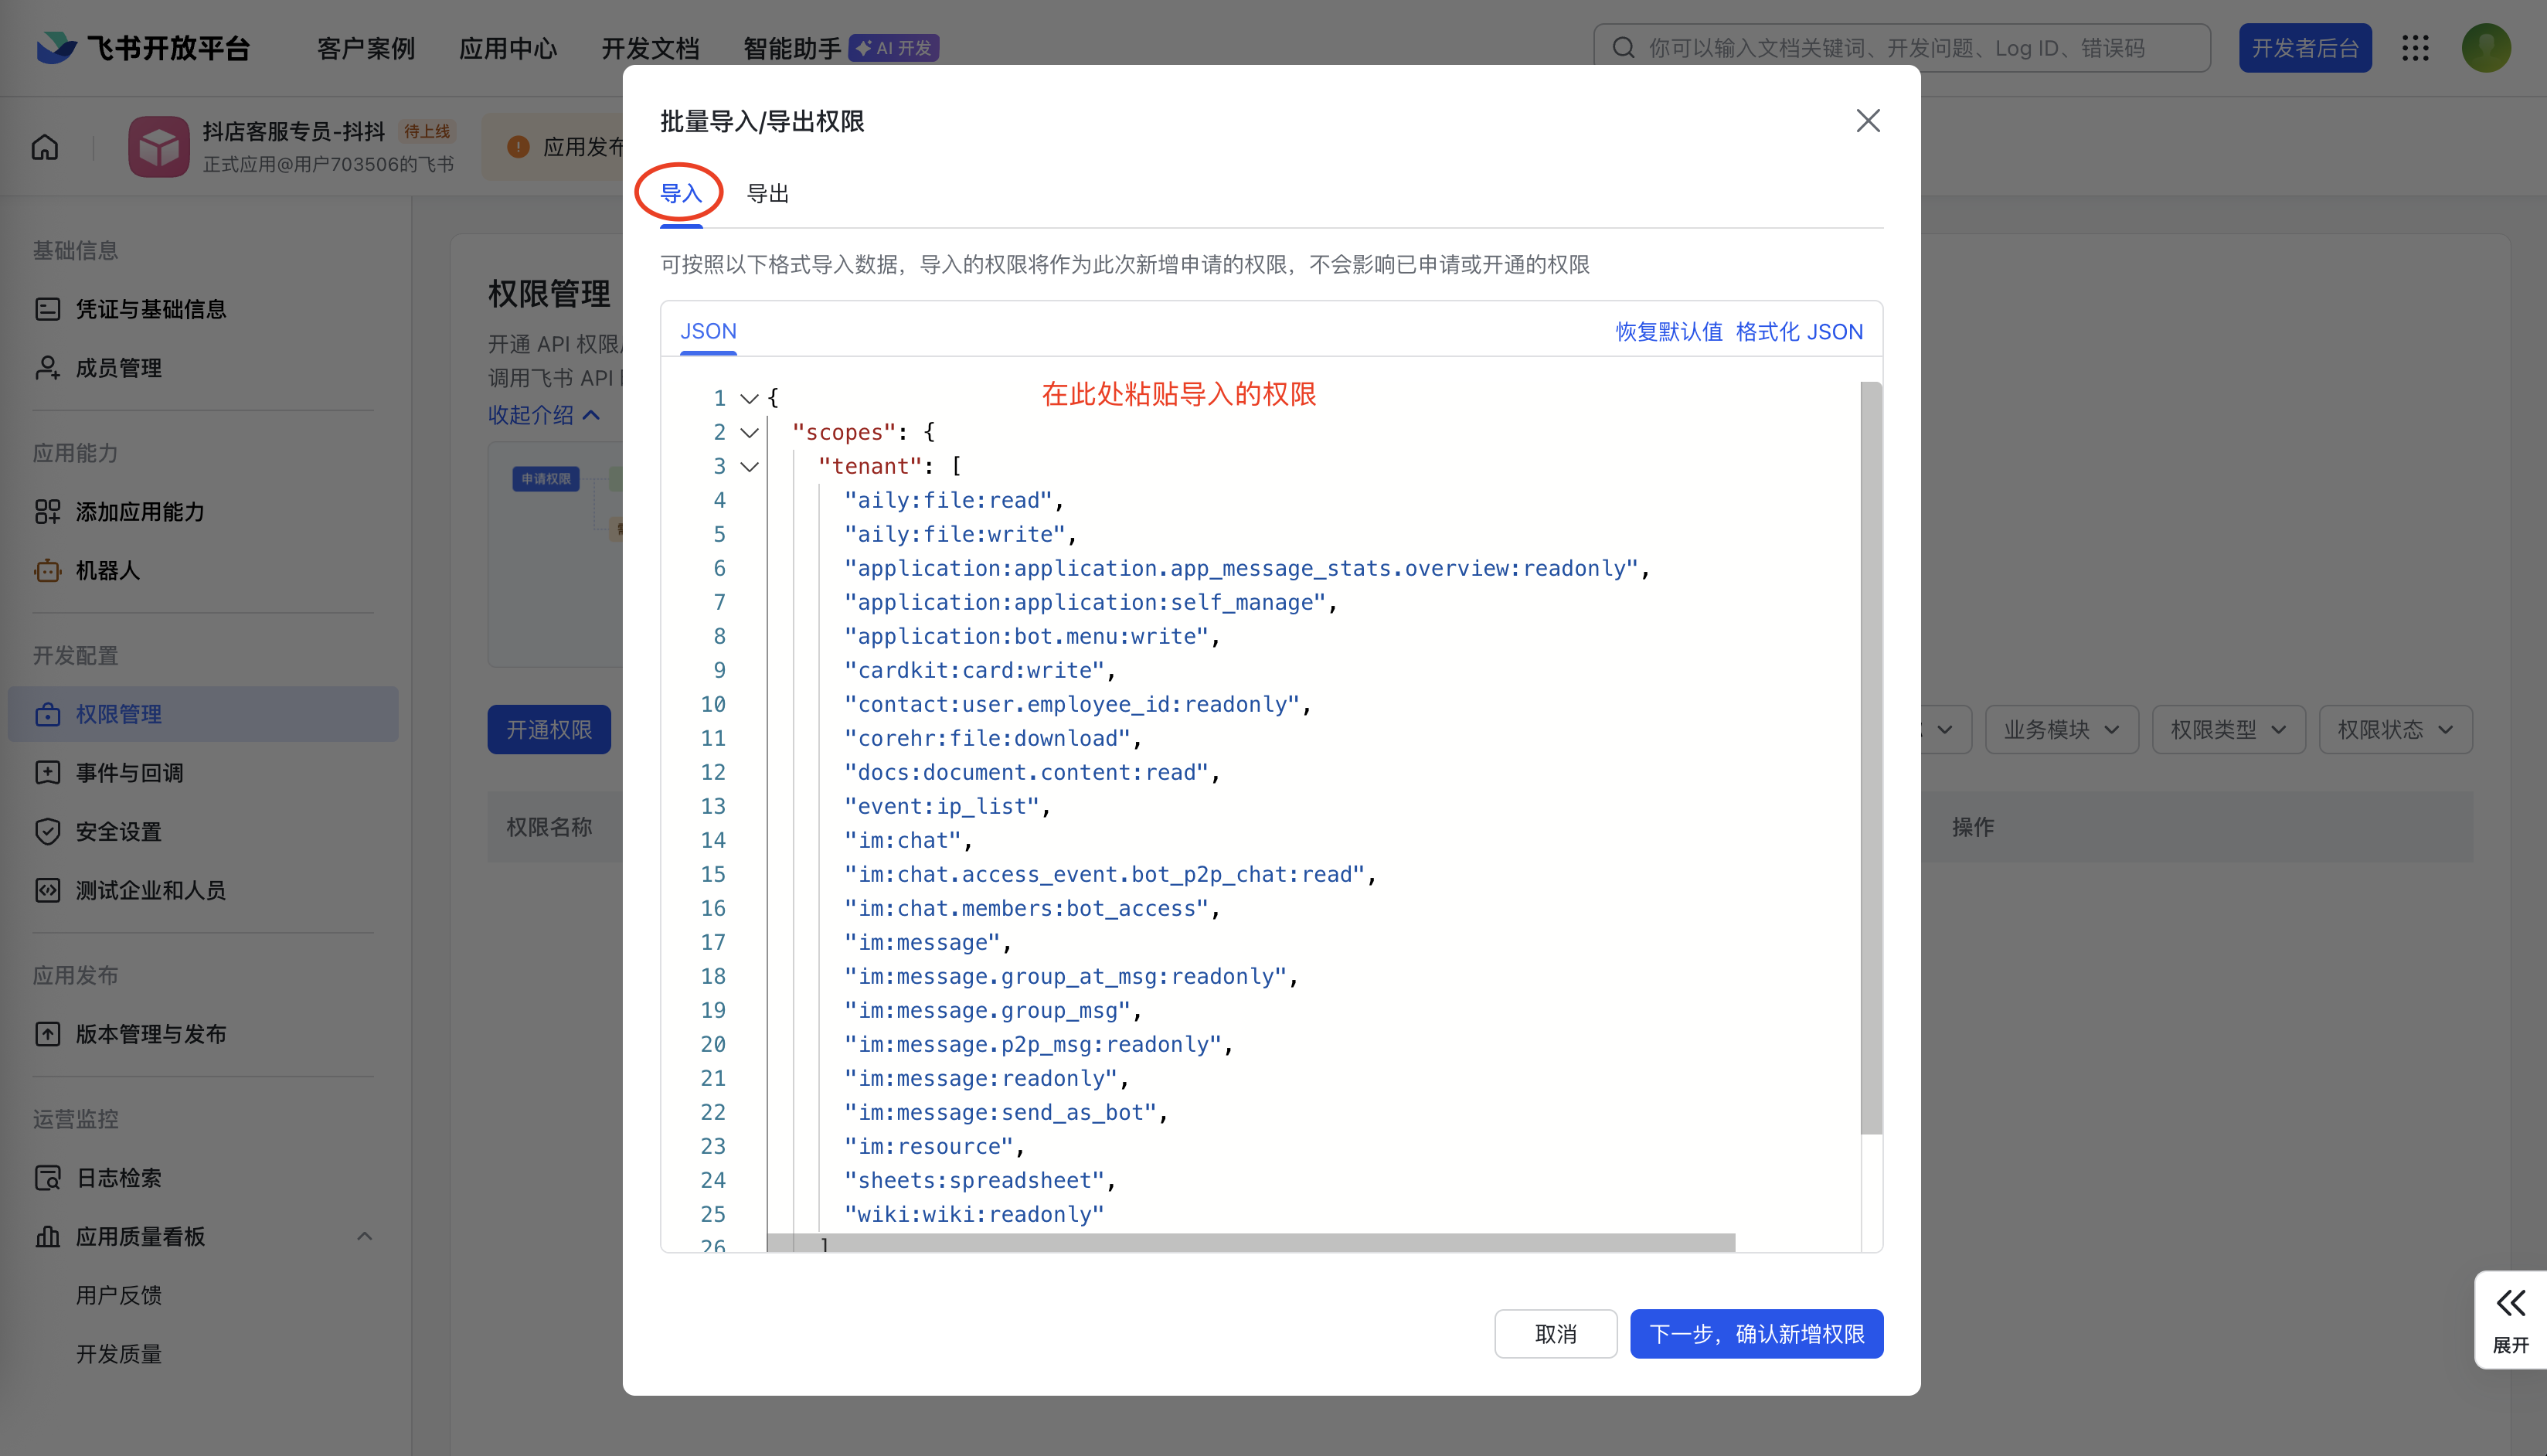
Task: Click the home icon in breadcrumb bar
Action: point(45,147)
